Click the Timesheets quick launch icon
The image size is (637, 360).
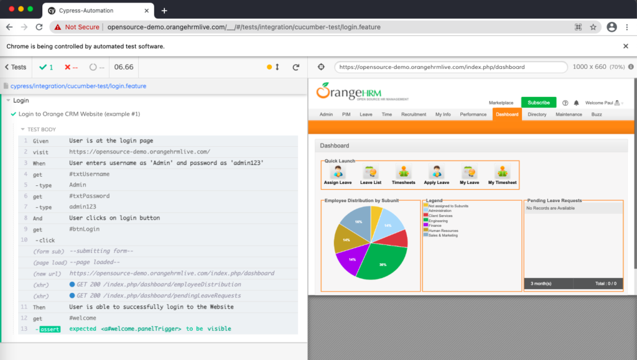tap(403, 172)
